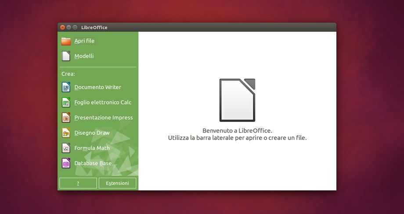Open Modelli templates link
Viewport: 404px width, 214px height.
84,56
